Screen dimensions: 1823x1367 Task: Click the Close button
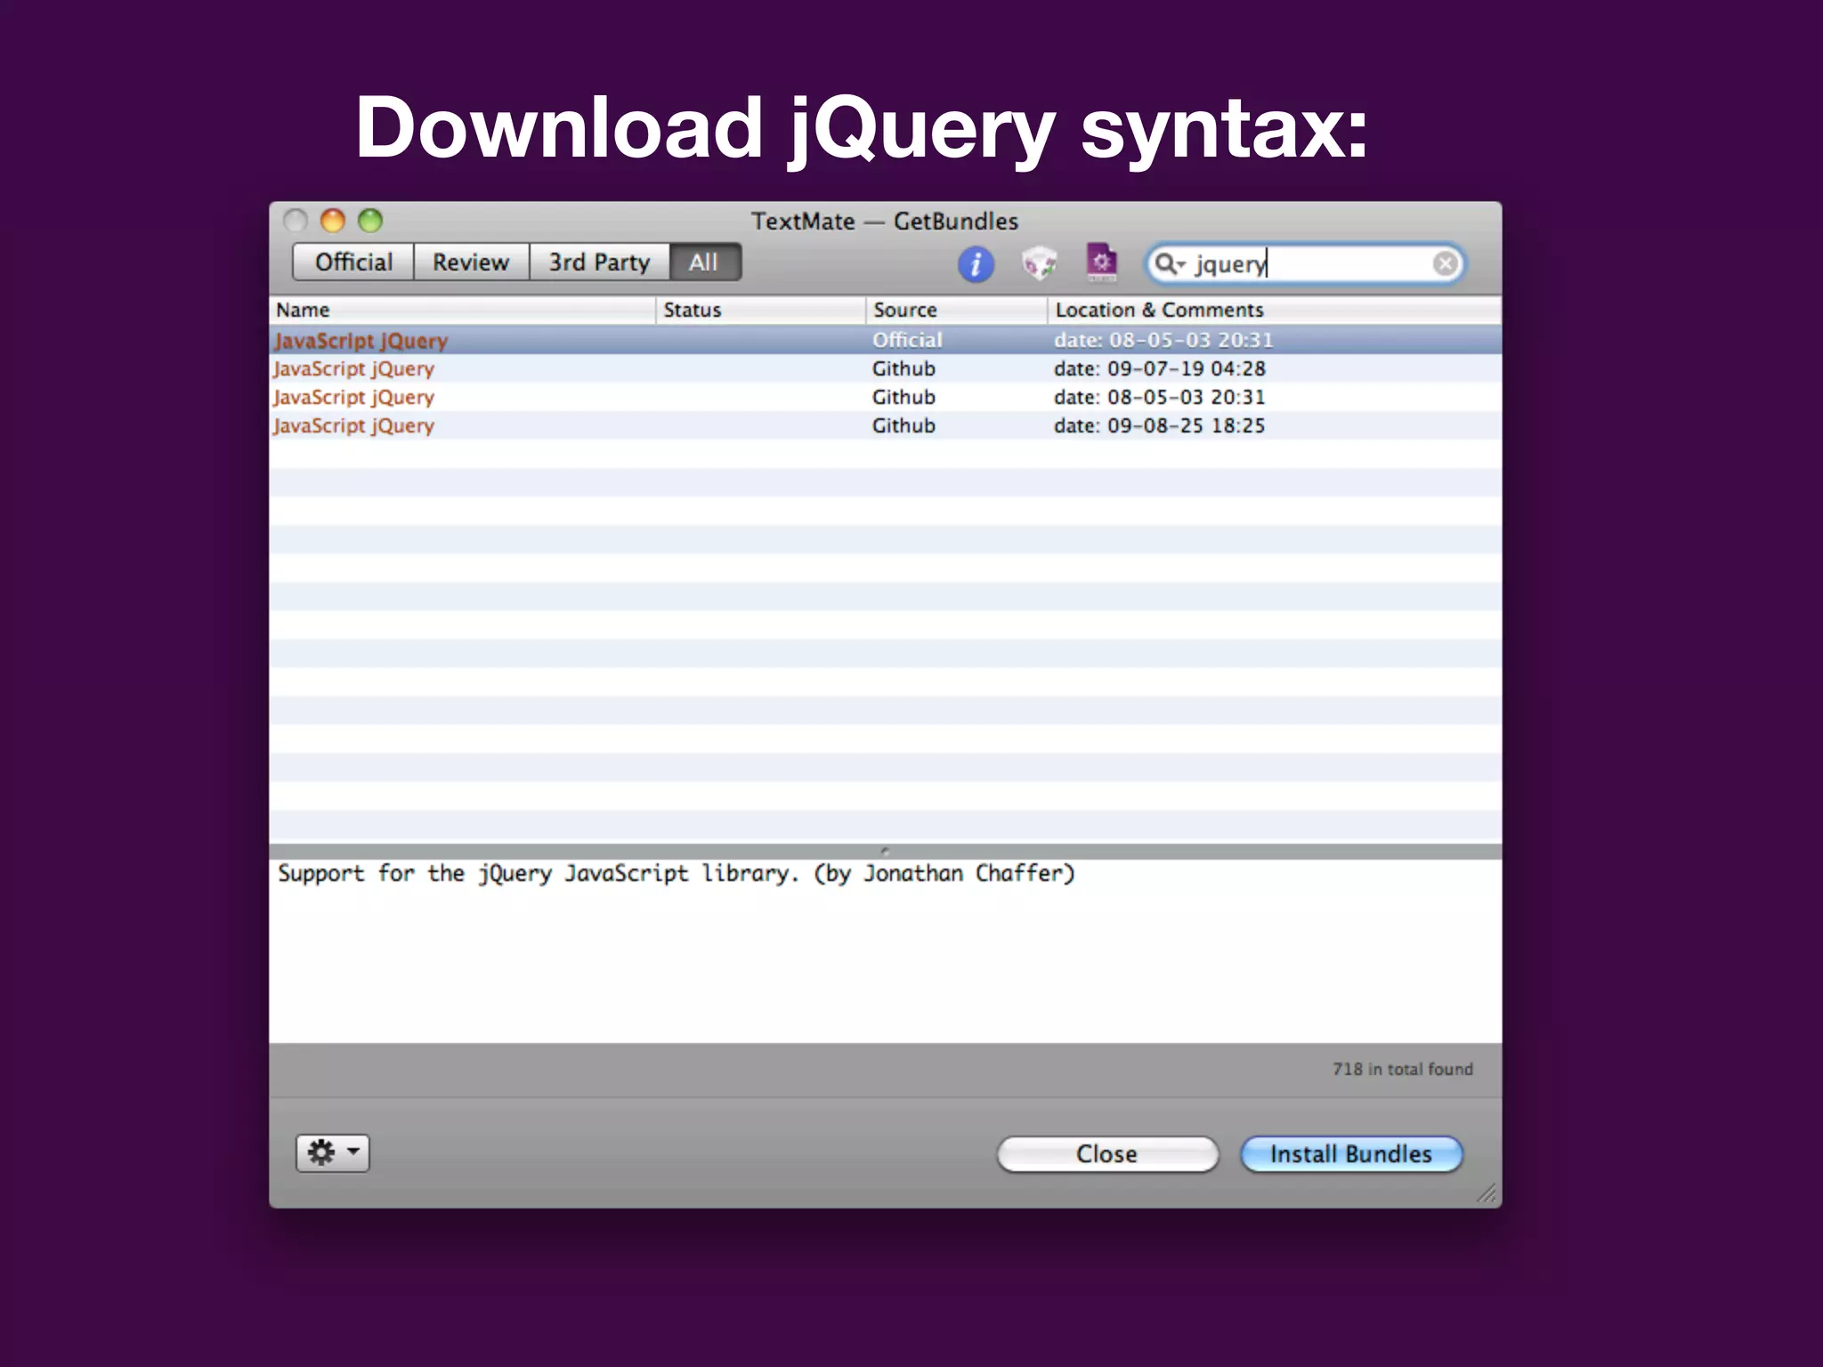tap(1106, 1154)
